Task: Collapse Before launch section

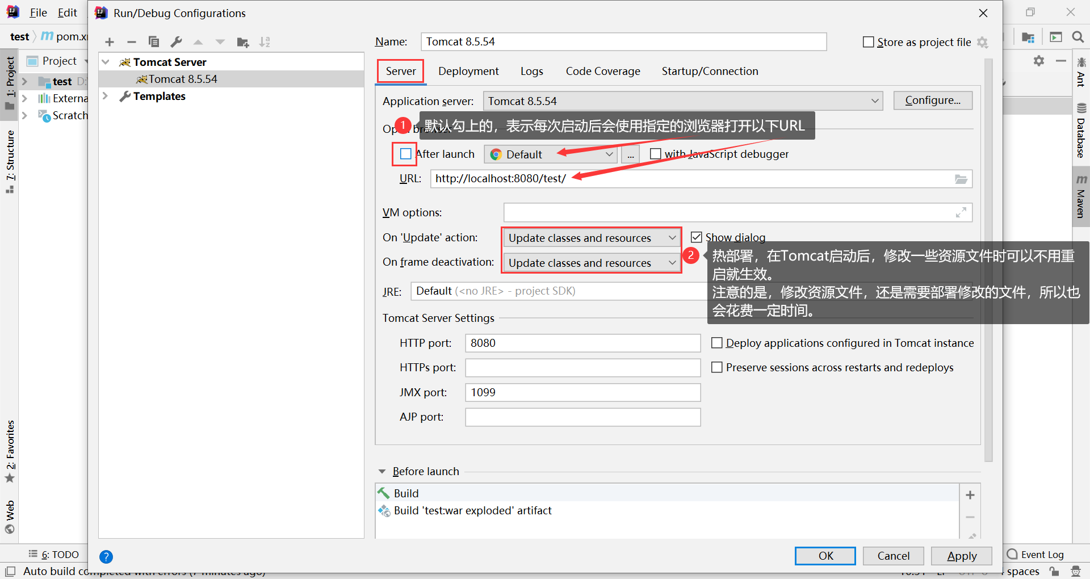Action: point(382,472)
